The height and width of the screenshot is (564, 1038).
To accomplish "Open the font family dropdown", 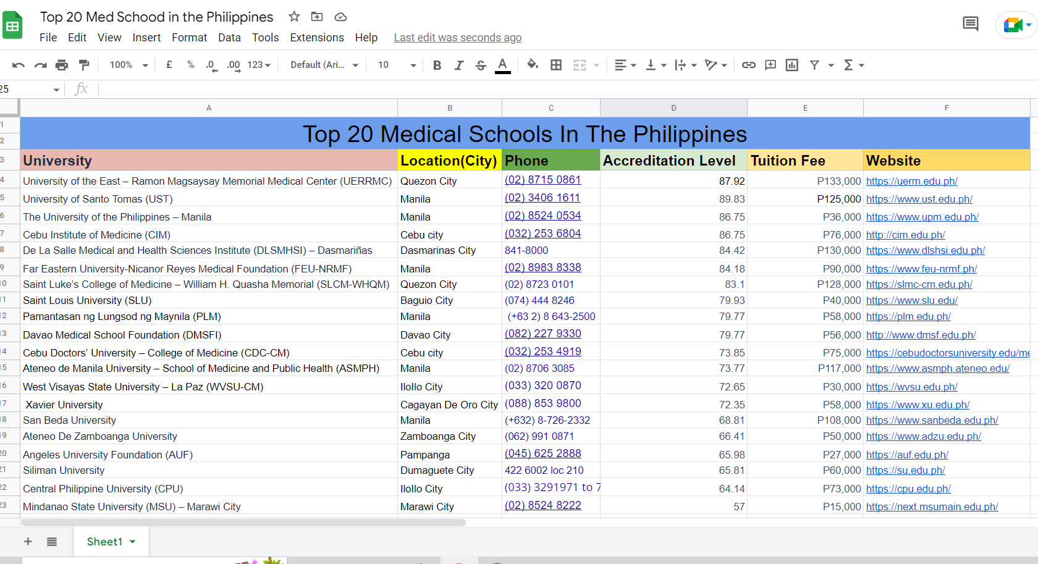I will point(324,65).
